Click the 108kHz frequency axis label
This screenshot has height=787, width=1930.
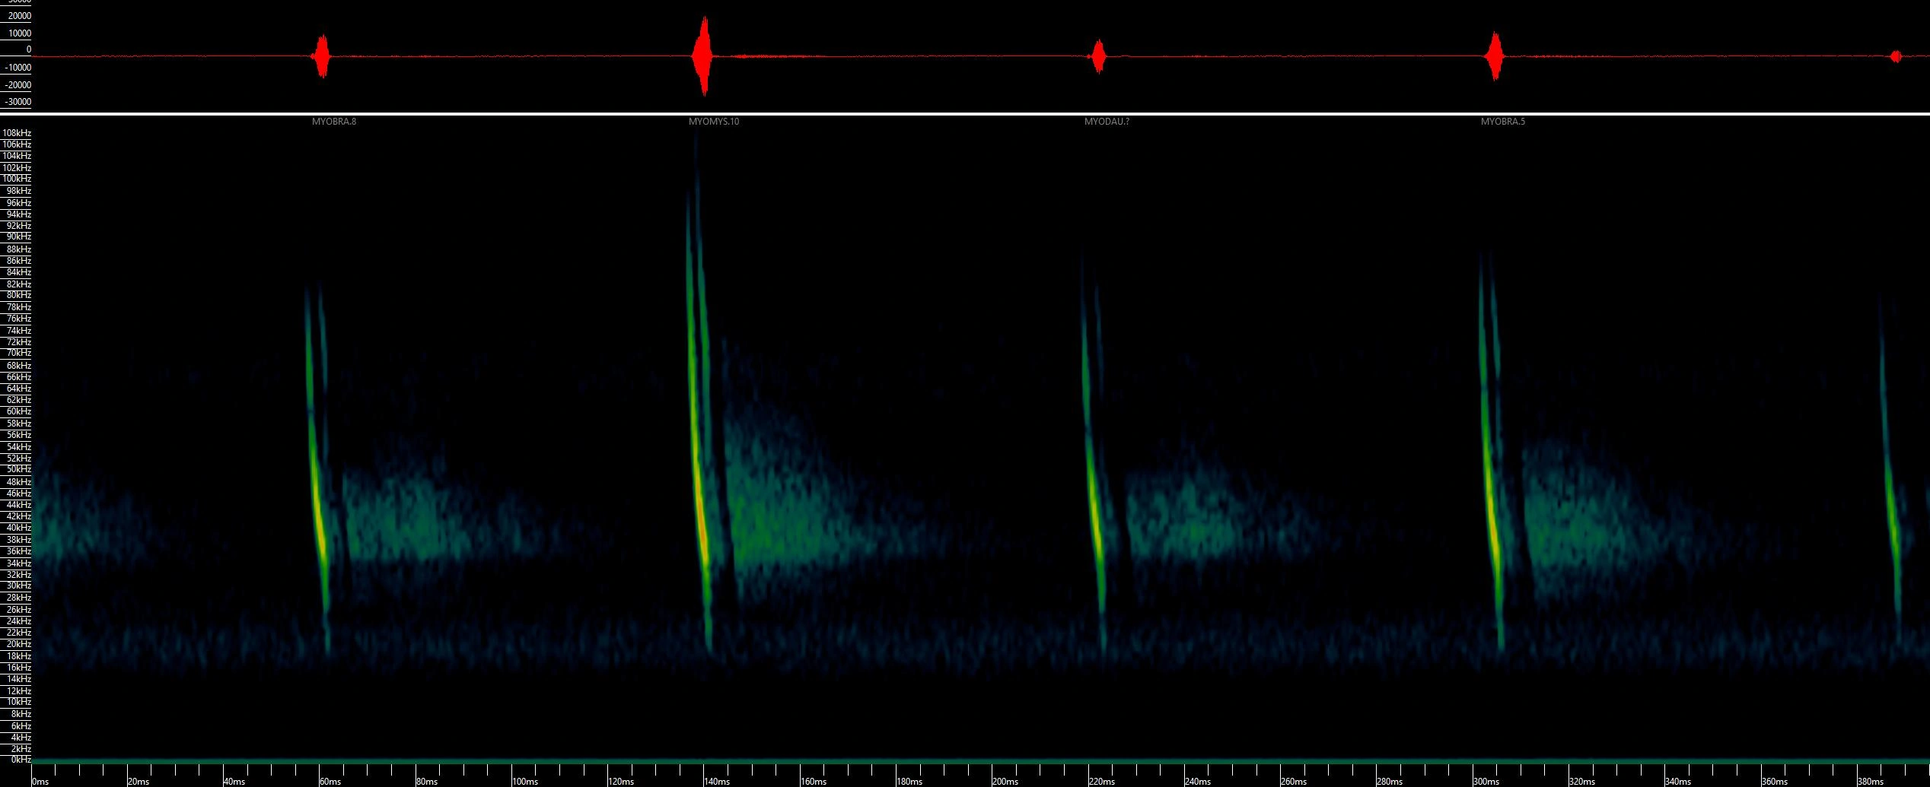(x=17, y=133)
